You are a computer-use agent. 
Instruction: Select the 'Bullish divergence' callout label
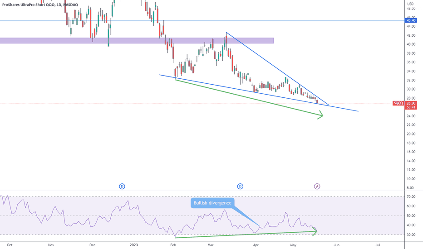tap(212, 203)
